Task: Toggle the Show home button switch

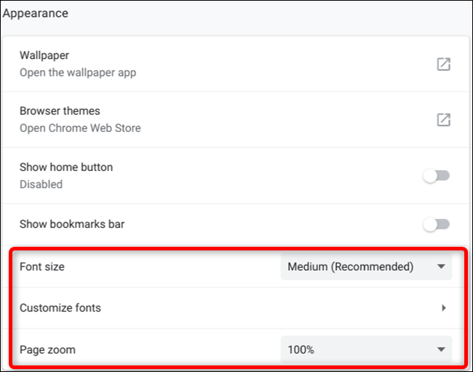Action: coord(436,175)
